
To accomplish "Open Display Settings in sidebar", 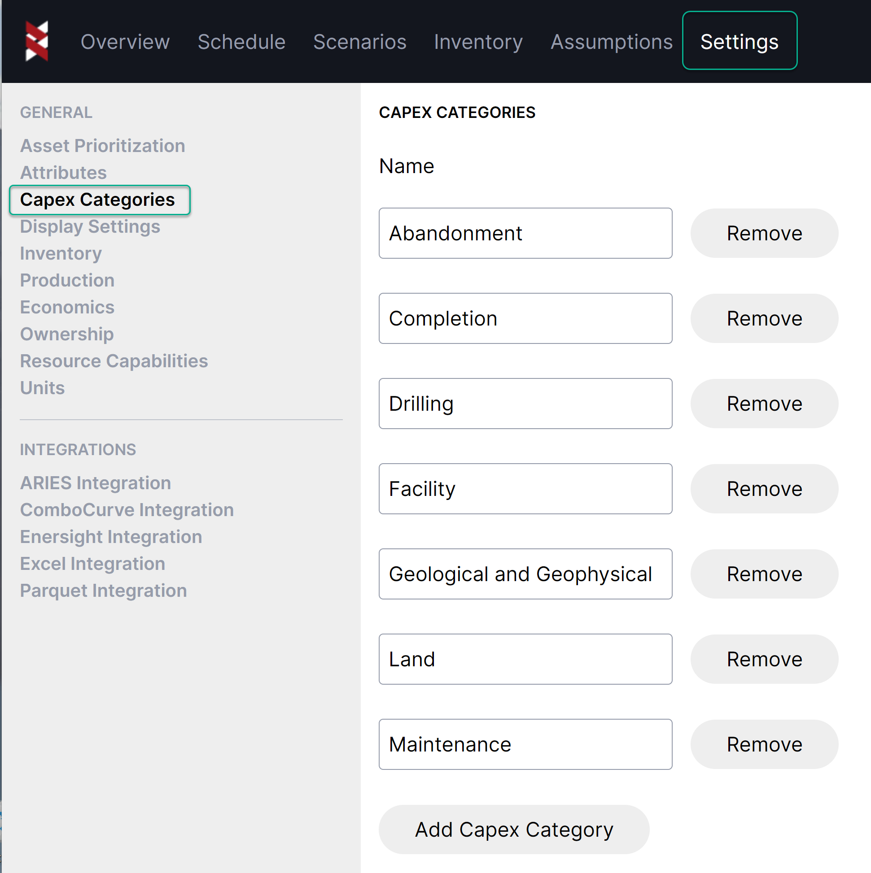I will (90, 226).
